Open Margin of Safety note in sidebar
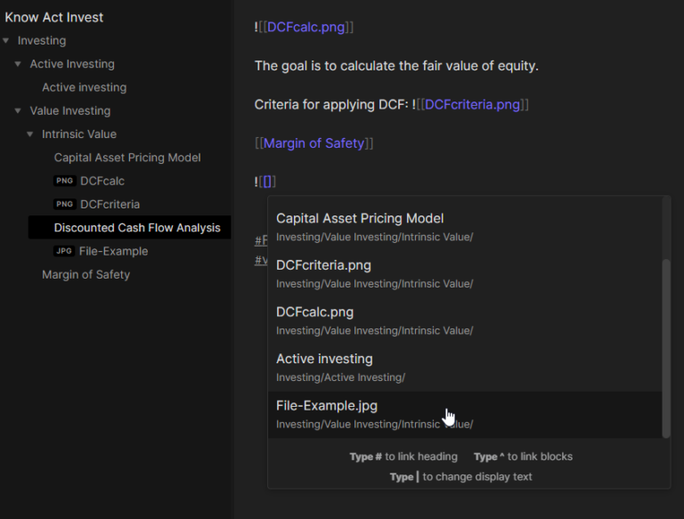Viewport: 684px width, 519px height. coord(85,274)
